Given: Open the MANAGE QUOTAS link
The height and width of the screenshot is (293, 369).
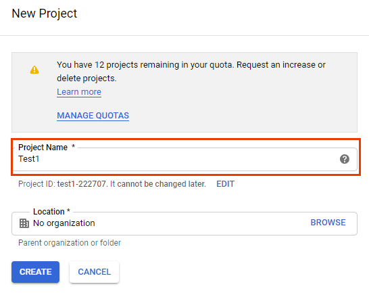Looking at the screenshot, I should [x=93, y=116].
